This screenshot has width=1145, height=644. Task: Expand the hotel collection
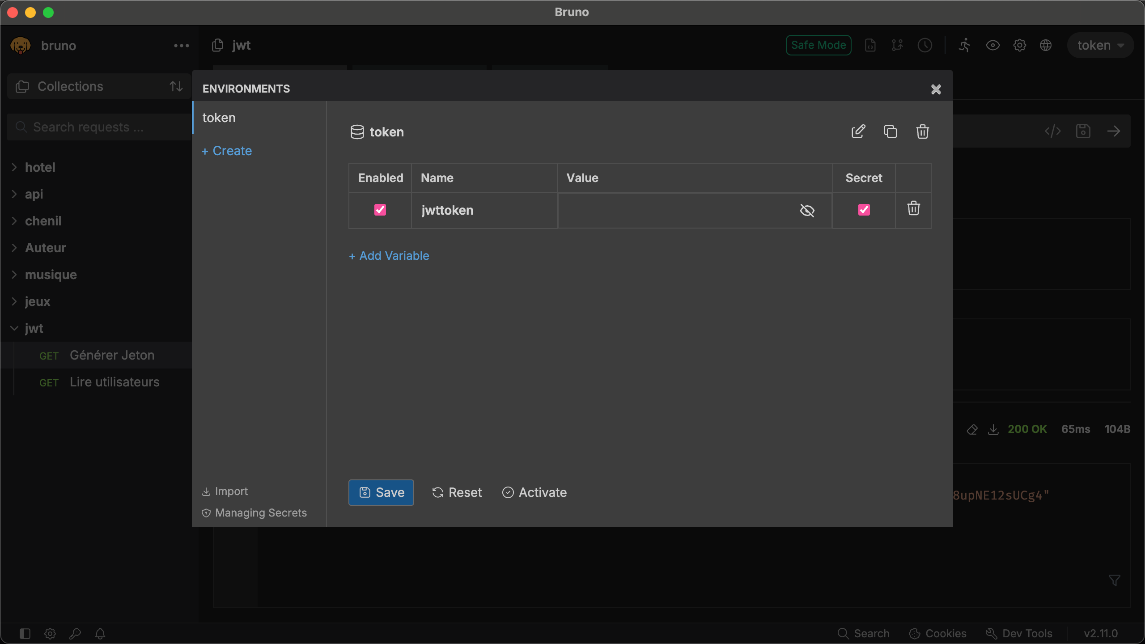(40, 167)
